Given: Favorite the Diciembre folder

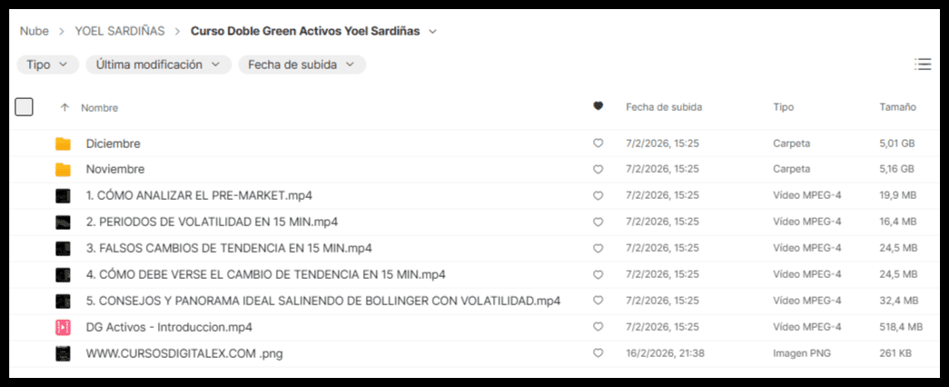Looking at the screenshot, I should 598,144.
